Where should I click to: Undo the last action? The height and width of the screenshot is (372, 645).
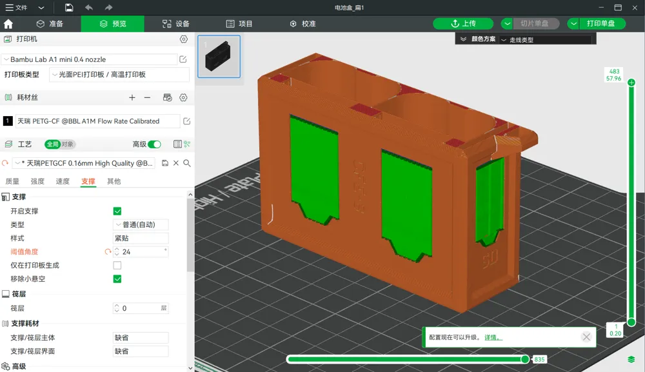pyautogui.click(x=89, y=7)
